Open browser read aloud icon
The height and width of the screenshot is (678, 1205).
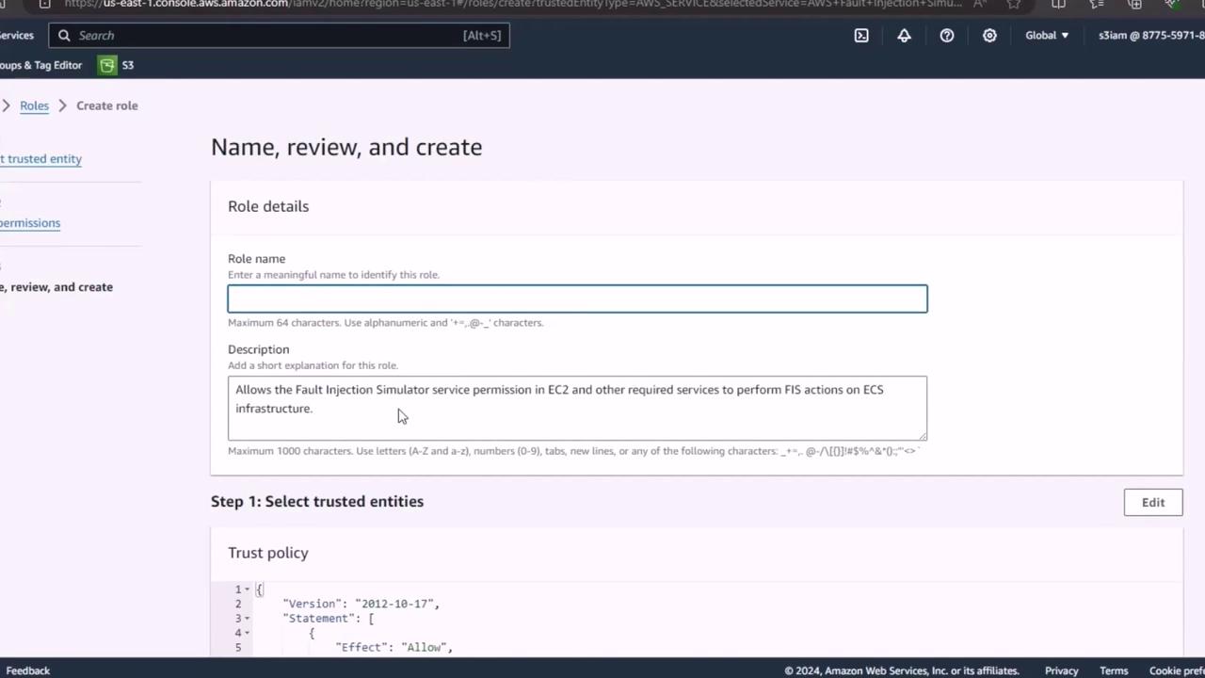pos(980,4)
